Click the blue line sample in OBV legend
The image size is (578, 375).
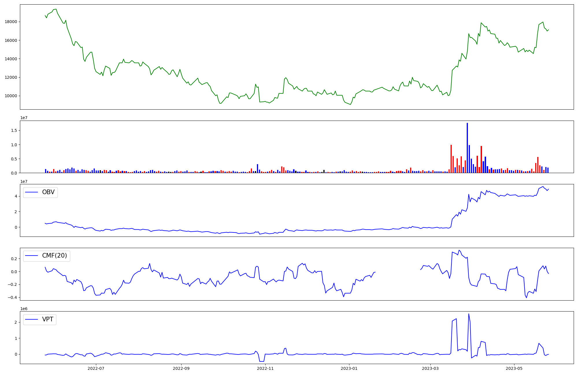pos(32,192)
